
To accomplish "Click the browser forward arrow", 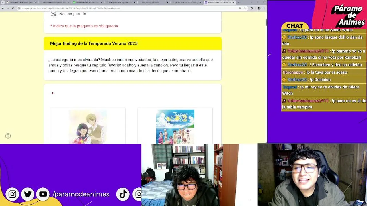I will point(8,8).
